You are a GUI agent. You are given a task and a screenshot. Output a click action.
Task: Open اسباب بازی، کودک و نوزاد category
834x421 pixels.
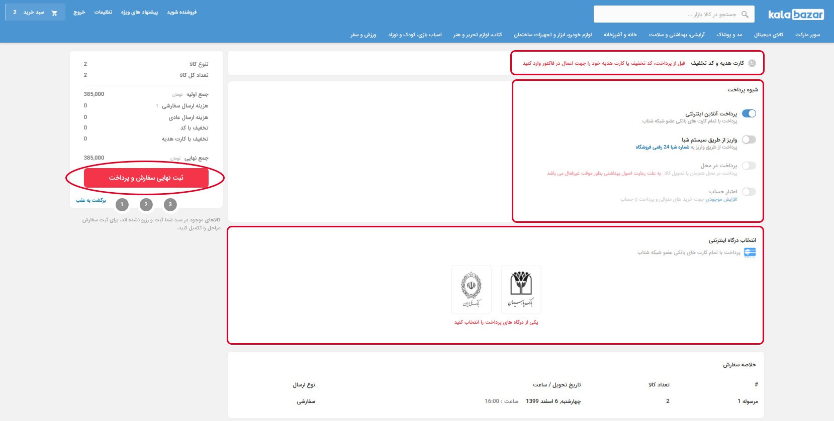(x=415, y=35)
